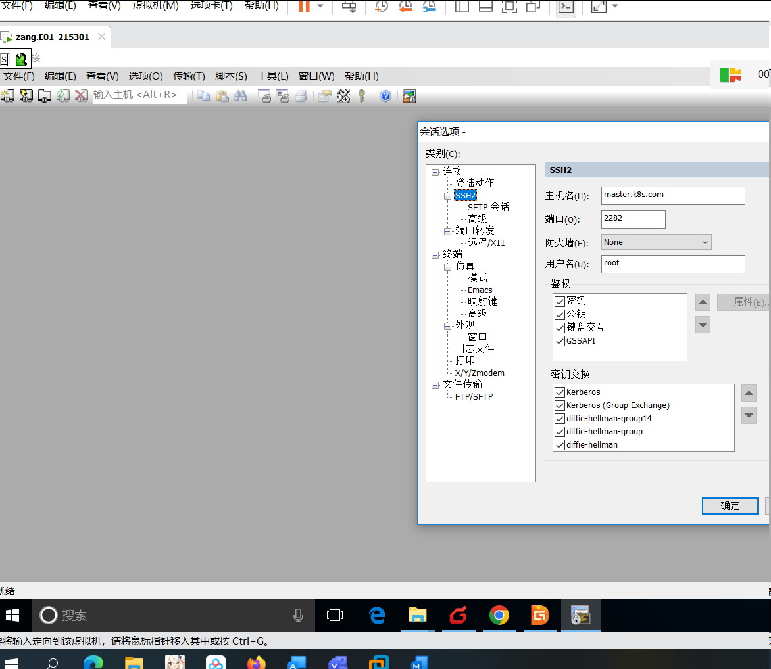Select the zang.E01-215301 VM tab
This screenshot has height=669, width=771.
[54, 37]
